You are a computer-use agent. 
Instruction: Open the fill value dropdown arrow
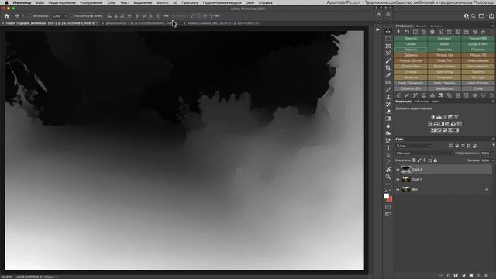(x=493, y=160)
